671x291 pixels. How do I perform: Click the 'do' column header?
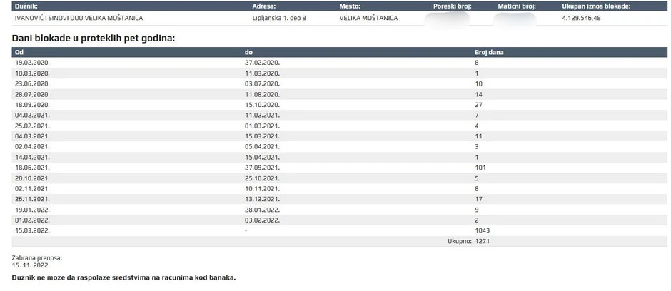248,52
